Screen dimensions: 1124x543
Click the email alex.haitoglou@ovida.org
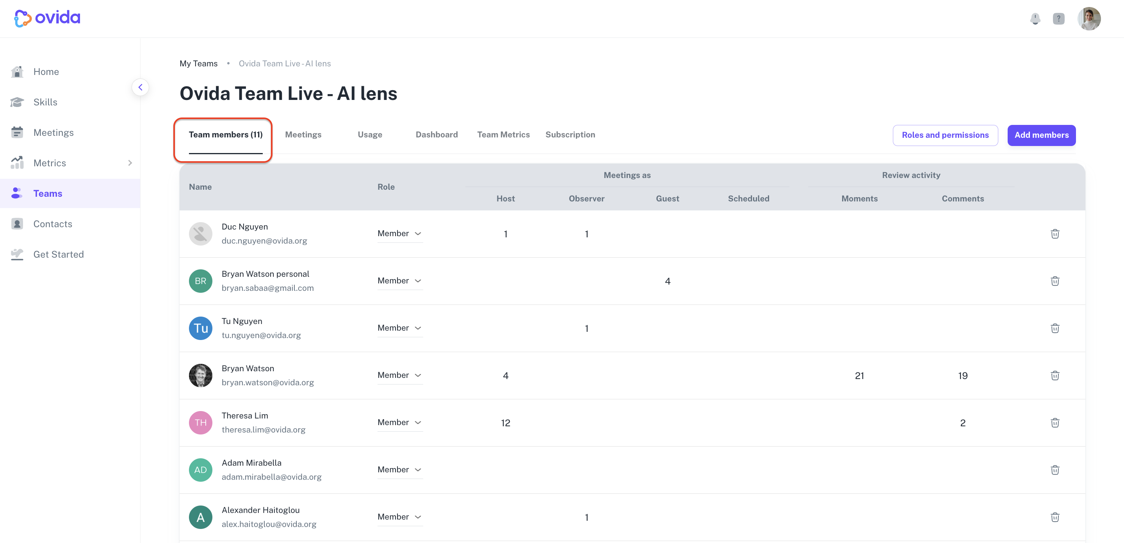(269, 524)
